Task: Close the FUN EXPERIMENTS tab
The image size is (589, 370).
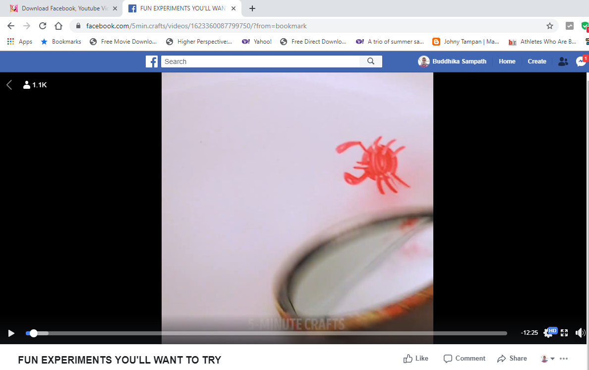Action: coord(234,8)
